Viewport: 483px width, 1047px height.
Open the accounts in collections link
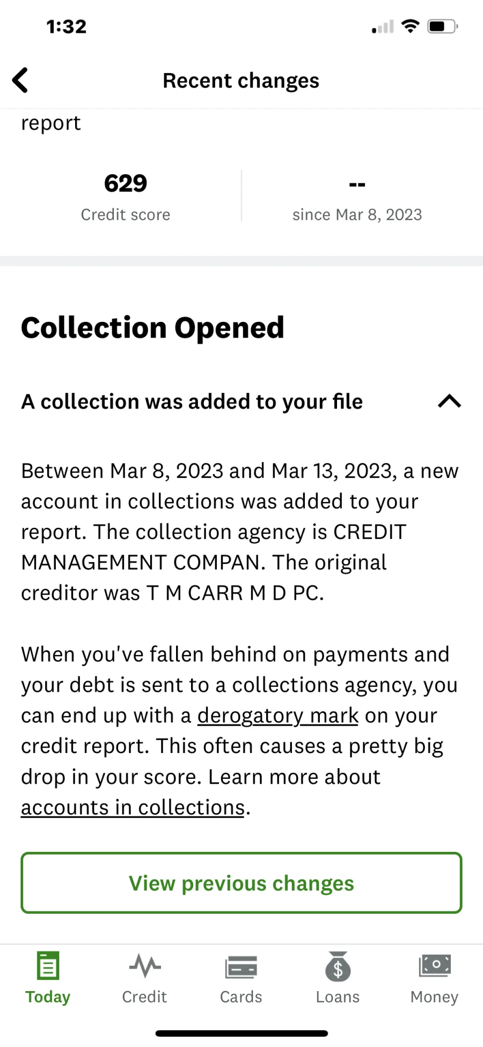[133, 807]
